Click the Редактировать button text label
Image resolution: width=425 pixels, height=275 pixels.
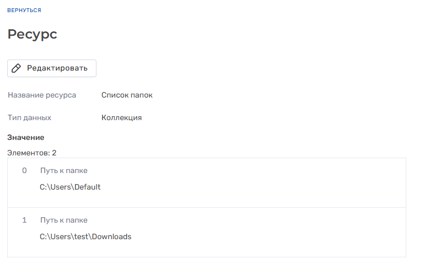point(57,68)
